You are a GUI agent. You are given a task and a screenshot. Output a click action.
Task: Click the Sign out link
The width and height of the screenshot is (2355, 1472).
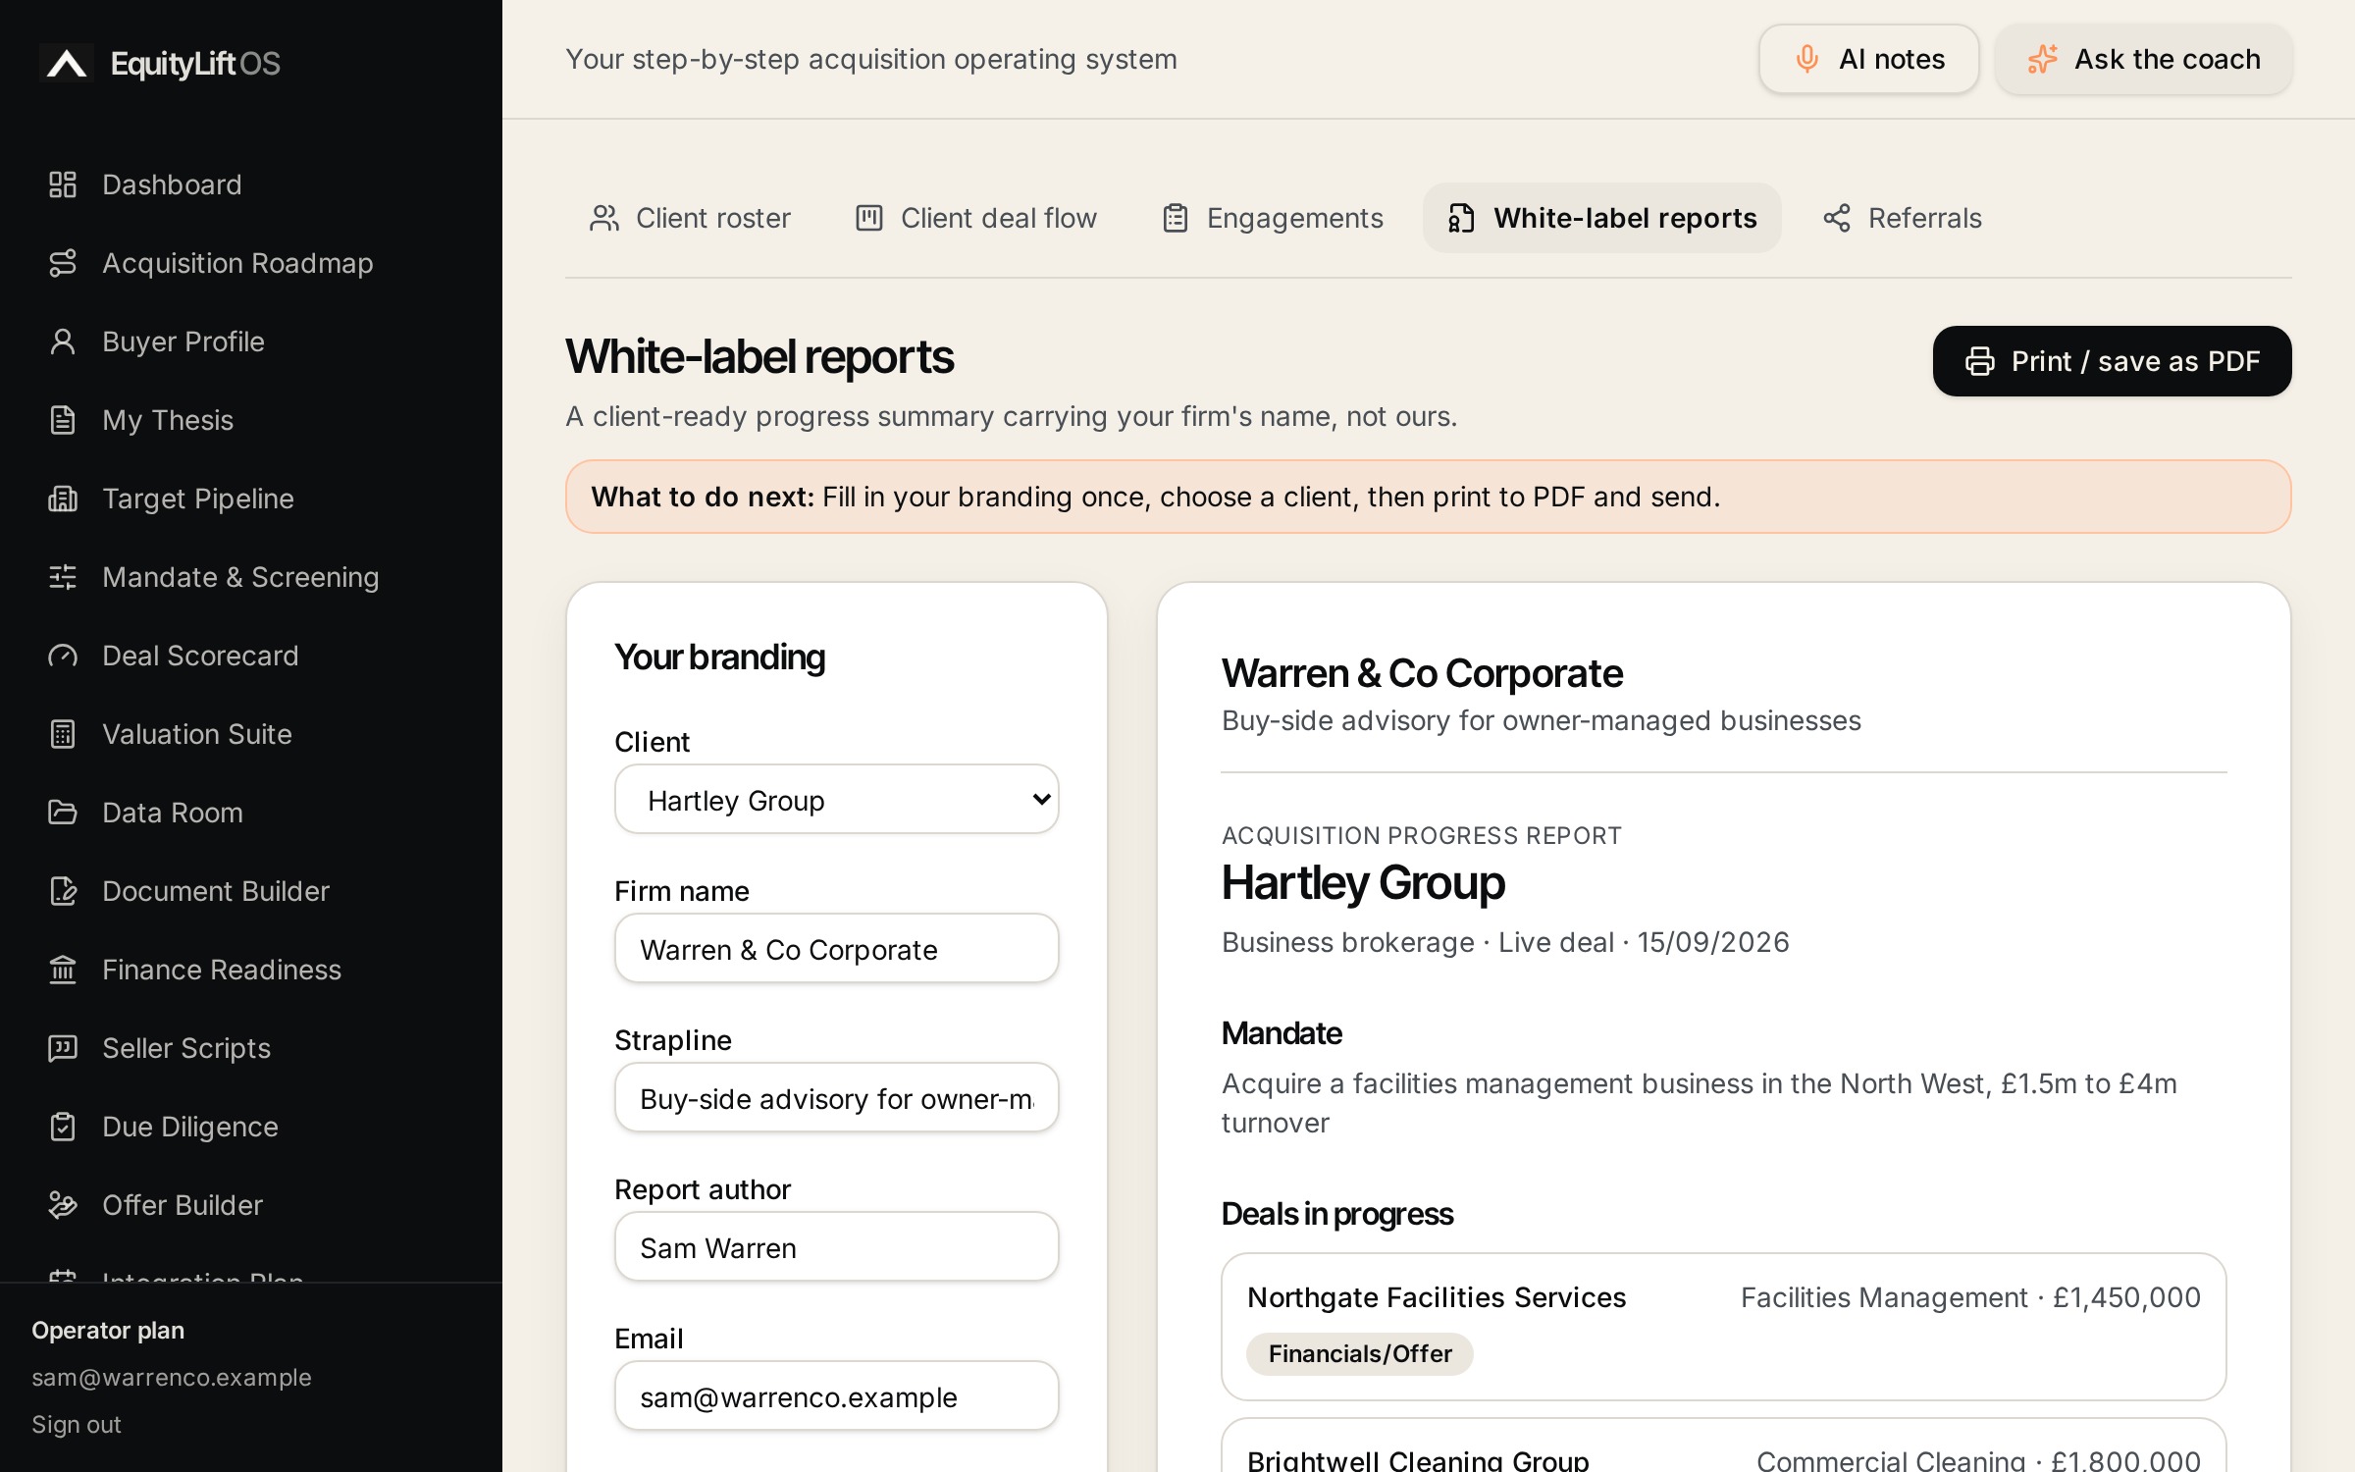pyautogui.click(x=77, y=1425)
